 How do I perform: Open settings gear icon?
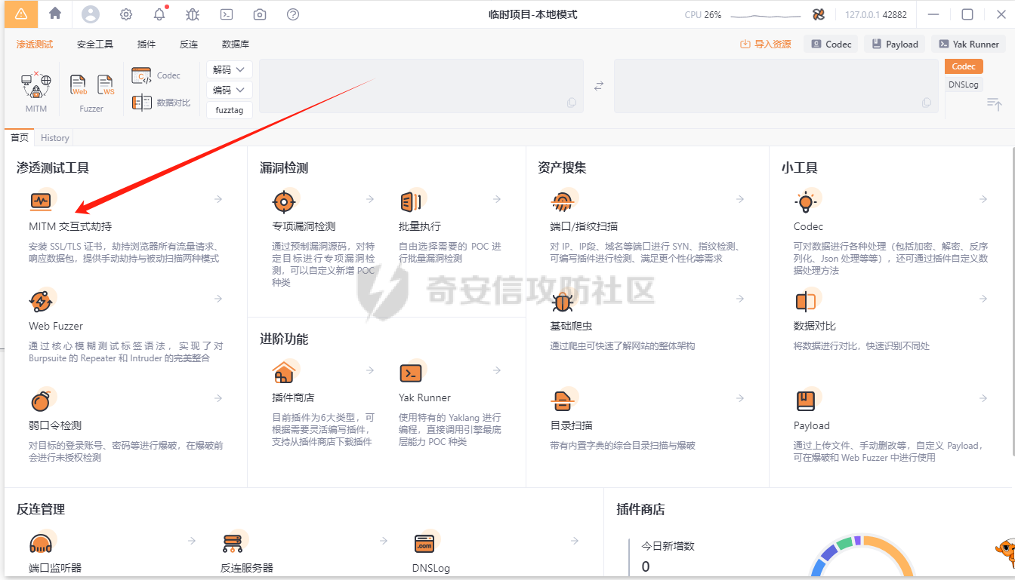pos(126,14)
